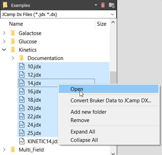
Task: Click the scrollbar down arrow
Action: coord(113,154)
